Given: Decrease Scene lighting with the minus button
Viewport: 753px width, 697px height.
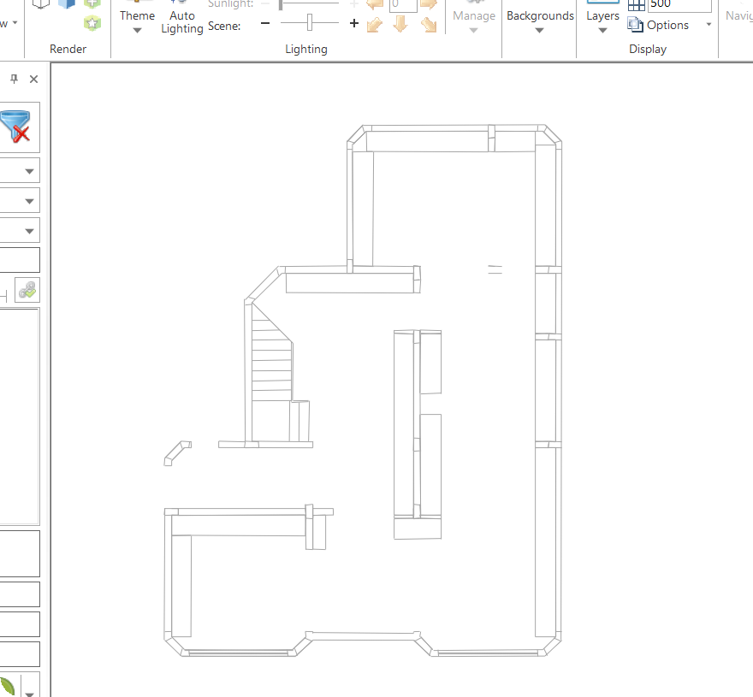Looking at the screenshot, I should tap(265, 23).
